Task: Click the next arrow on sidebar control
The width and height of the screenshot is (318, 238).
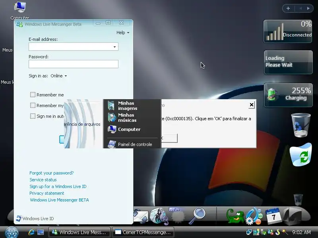Action: 308,8
